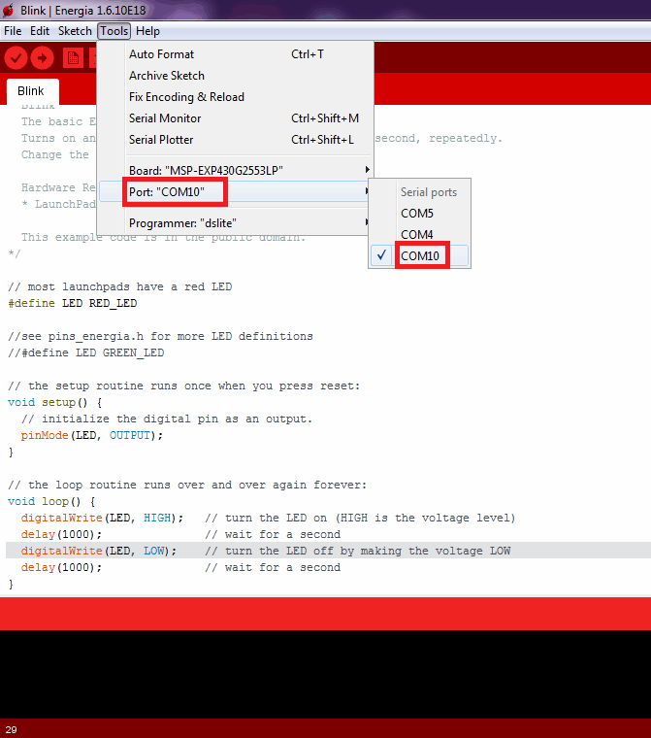Viewport: 651px width, 738px height.
Task: Switch serial port to COM4
Action: pyautogui.click(x=417, y=234)
